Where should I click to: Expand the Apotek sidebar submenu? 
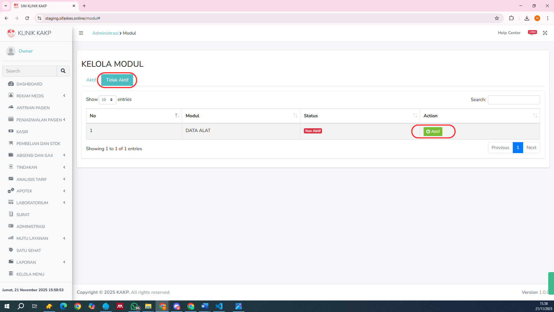[x=25, y=191]
